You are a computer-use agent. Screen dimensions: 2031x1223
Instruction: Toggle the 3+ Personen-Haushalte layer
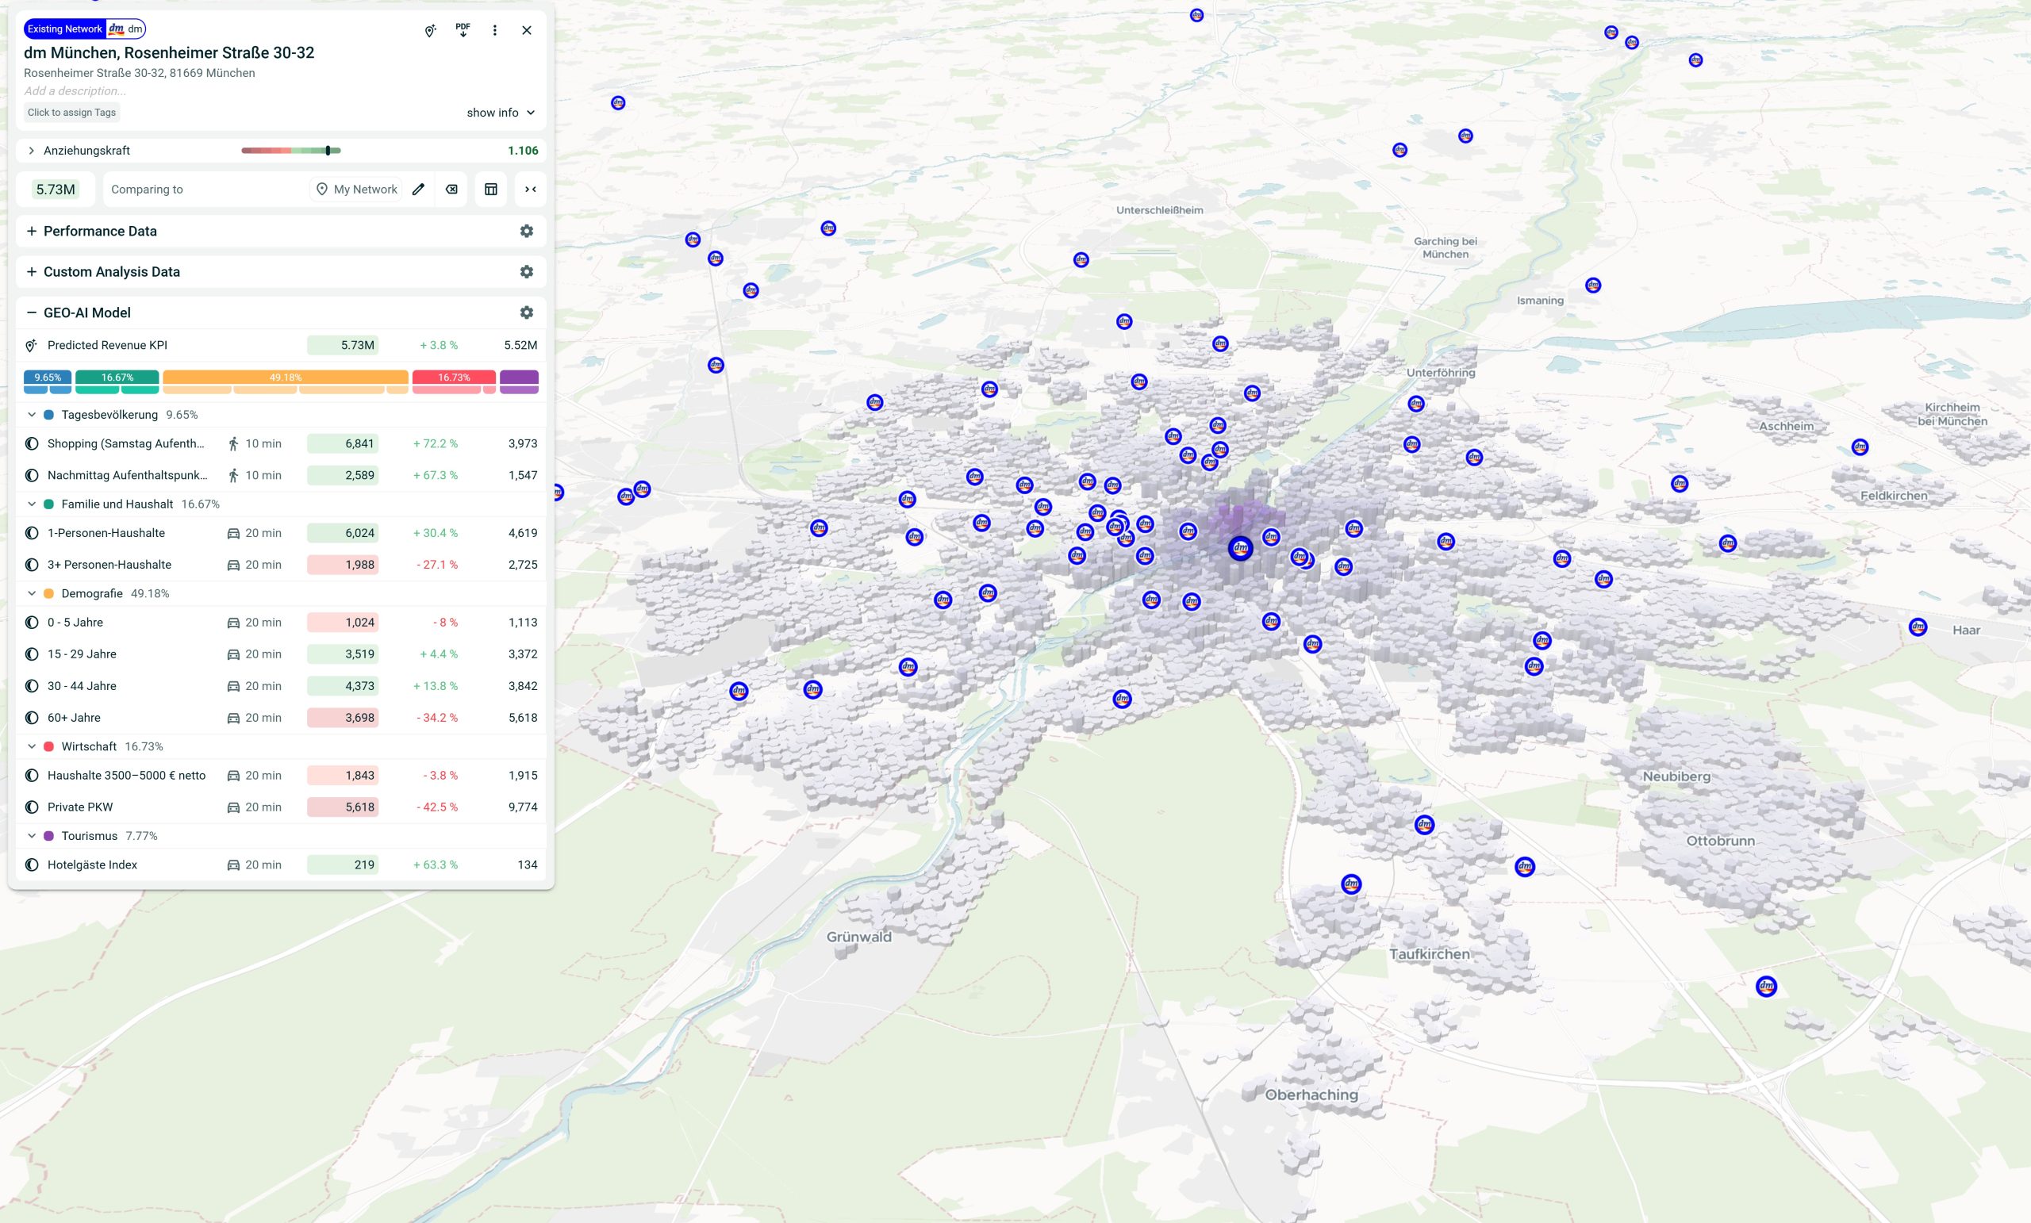pyautogui.click(x=31, y=565)
